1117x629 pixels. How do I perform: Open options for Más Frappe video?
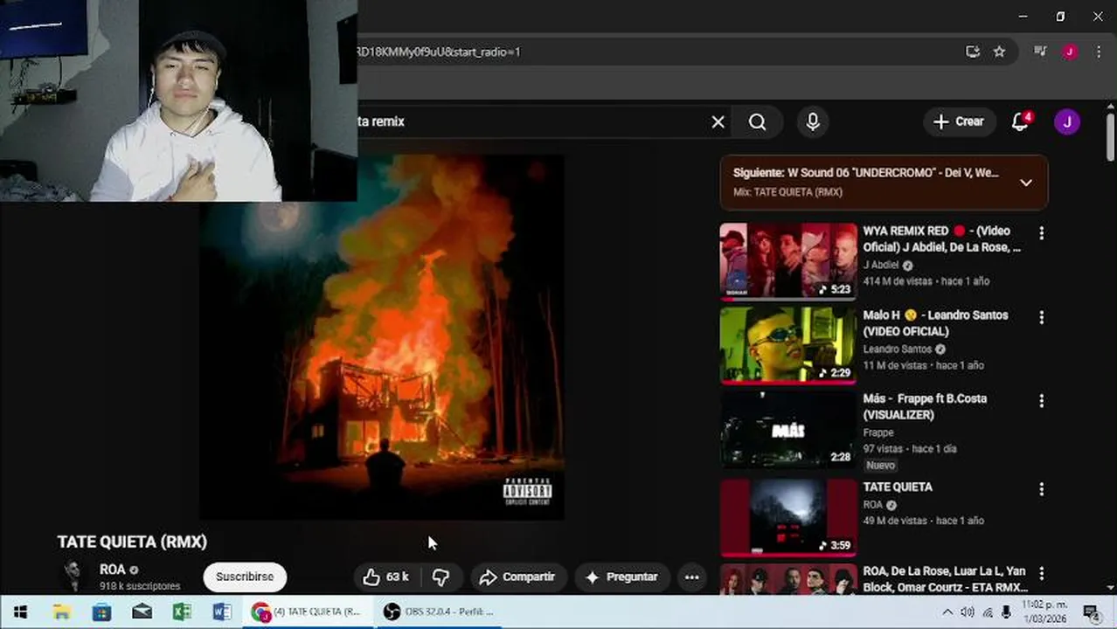(1041, 401)
